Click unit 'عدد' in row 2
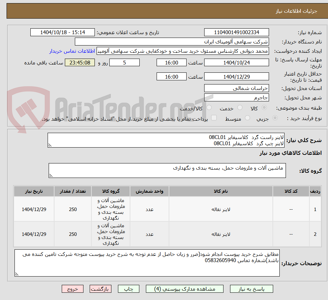Image resolution: width=328 pixels, height=300 pixels. pyautogui.click(x=150, y=234)
